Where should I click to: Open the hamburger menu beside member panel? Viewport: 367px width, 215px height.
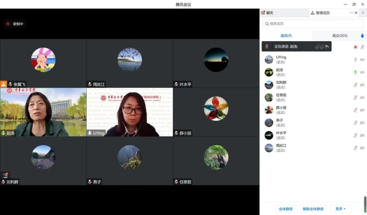[x=363, y=13]
